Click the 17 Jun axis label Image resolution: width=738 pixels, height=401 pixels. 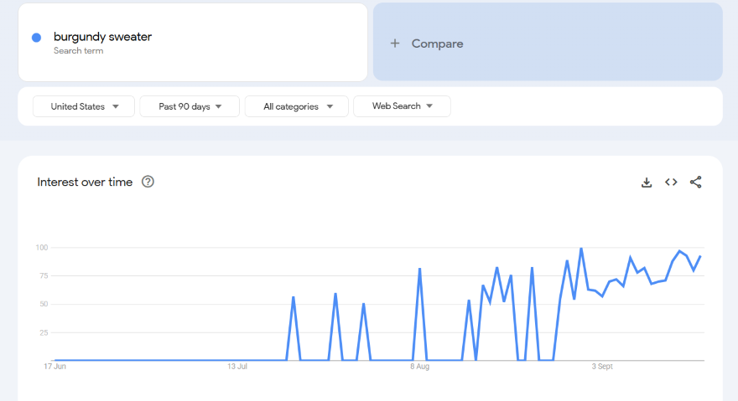pyautogui.click(x=55, y=367)
